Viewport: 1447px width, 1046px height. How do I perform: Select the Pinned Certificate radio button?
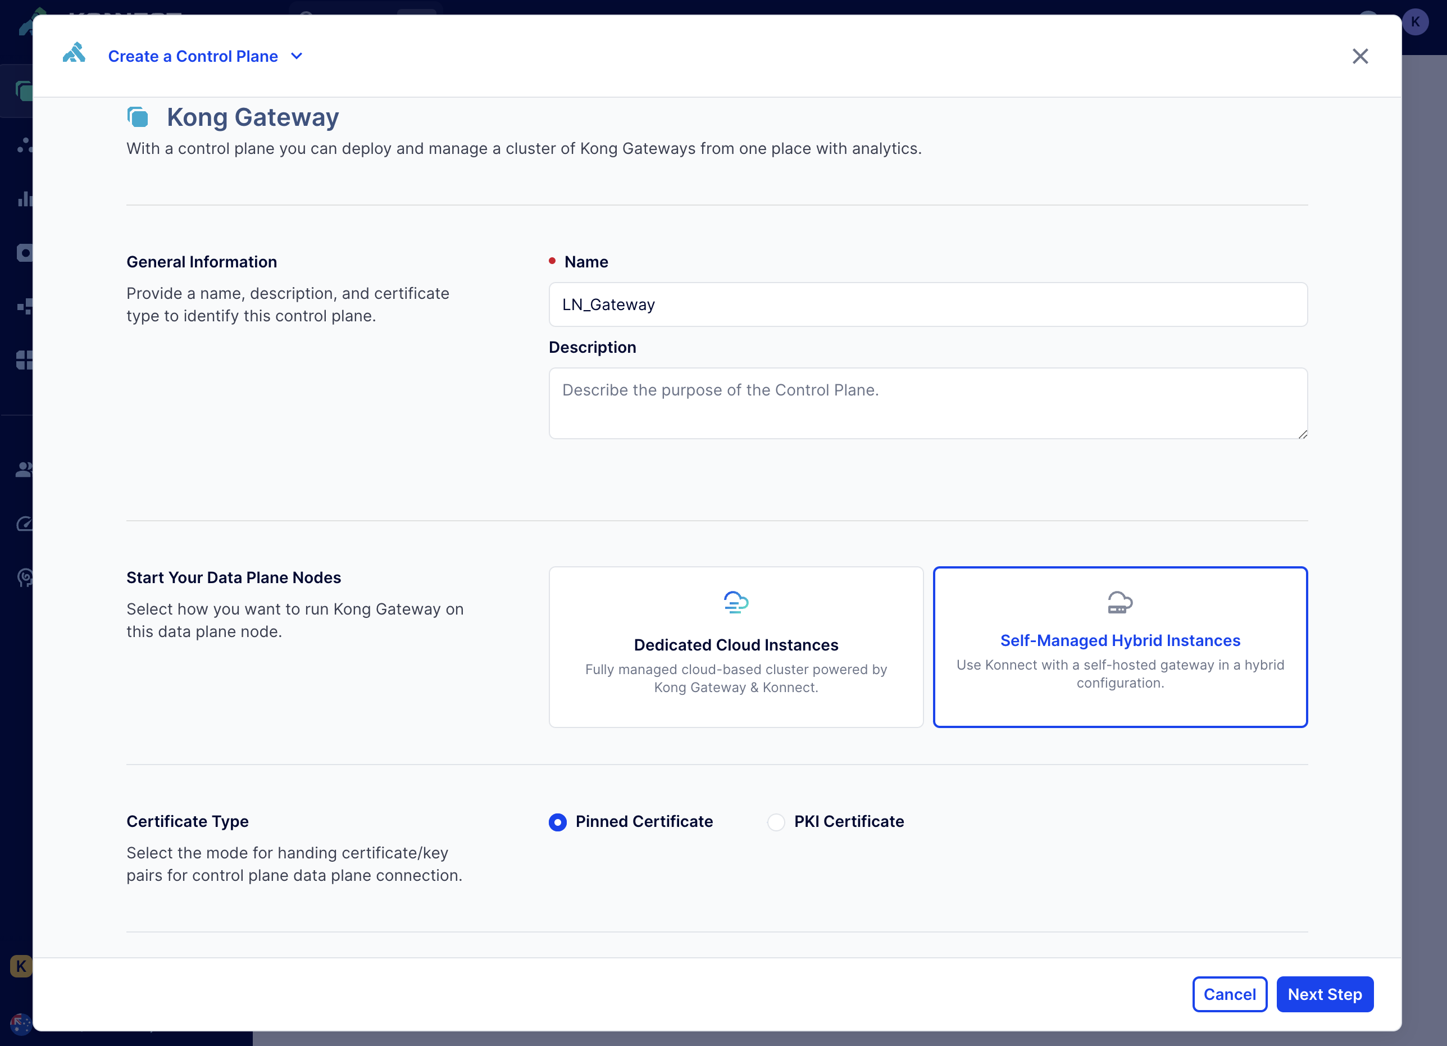pyautogui.click(x=558, y=822)
